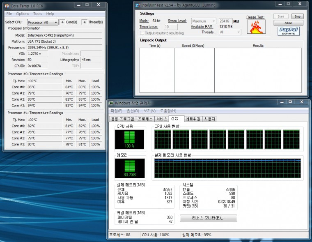Click the Speed (GFlops) column header

[193, 46]
